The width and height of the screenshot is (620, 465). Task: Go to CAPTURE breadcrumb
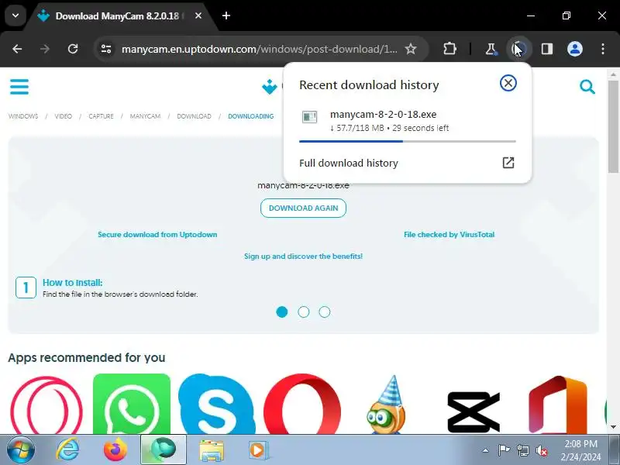101,116
